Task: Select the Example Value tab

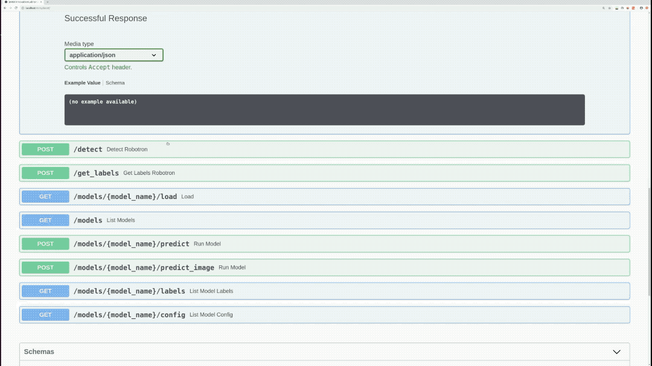Action: pos(82,83)
